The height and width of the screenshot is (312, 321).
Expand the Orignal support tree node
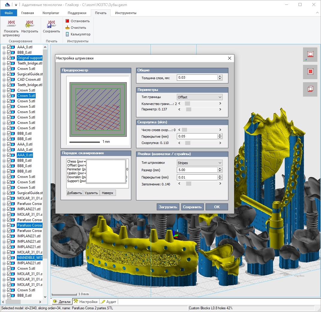[4, 58]
